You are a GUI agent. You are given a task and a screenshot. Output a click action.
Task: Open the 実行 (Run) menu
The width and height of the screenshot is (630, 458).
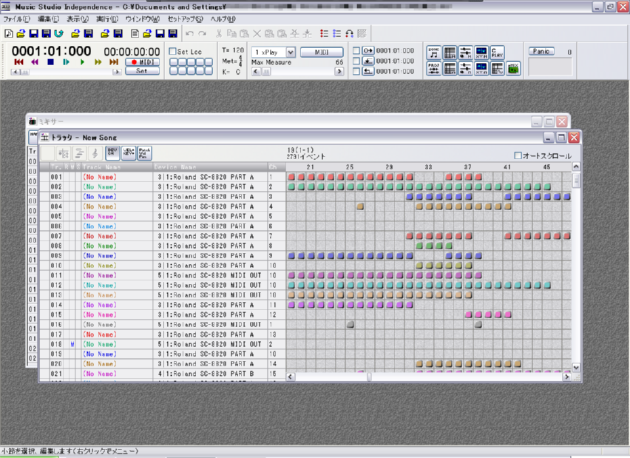[107, 19]
